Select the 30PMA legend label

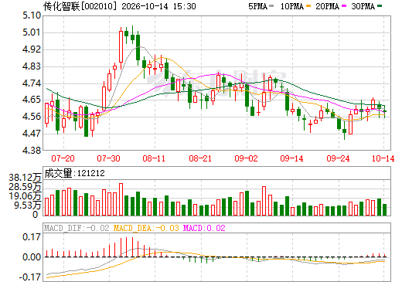click(363, 6)
